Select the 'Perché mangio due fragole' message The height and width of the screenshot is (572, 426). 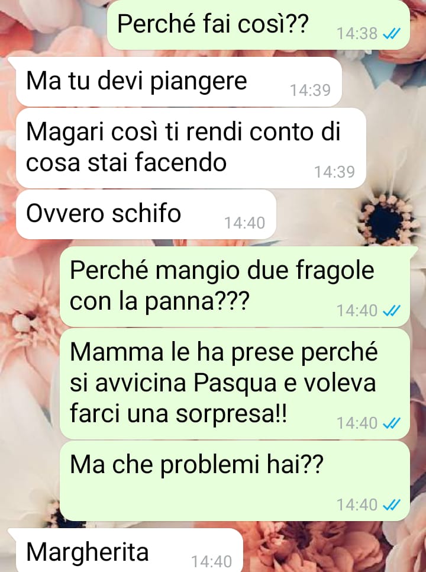(x=235, y=287)
